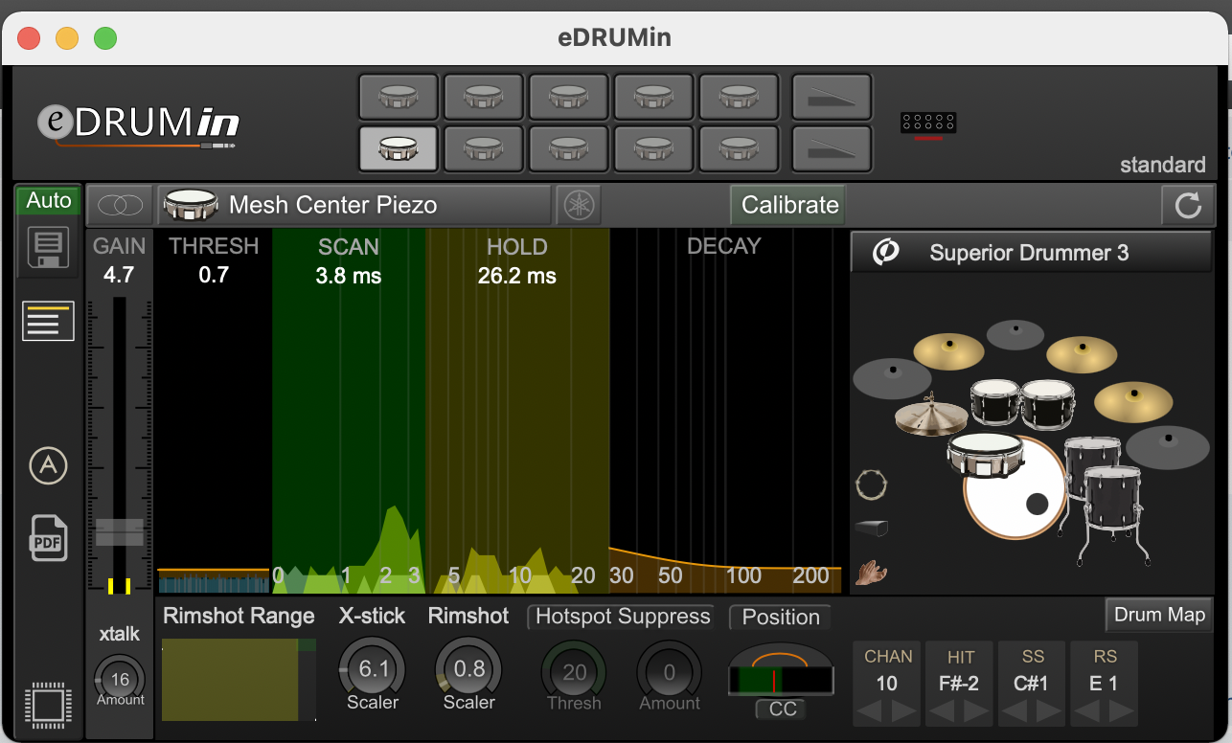The width and height of the screenshot is (1232, 743).
Task: Click the hand clap icon
Action: pos(871,573)
